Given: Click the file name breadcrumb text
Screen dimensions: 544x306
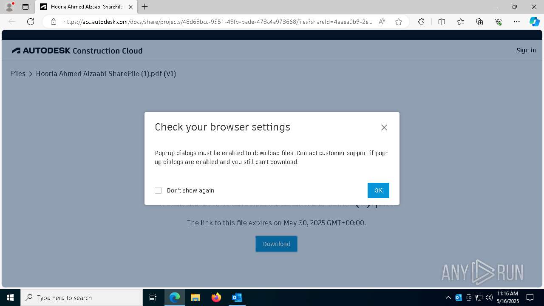Looking at the screenshot, I should pyautogui.click(x=106, y=74).
